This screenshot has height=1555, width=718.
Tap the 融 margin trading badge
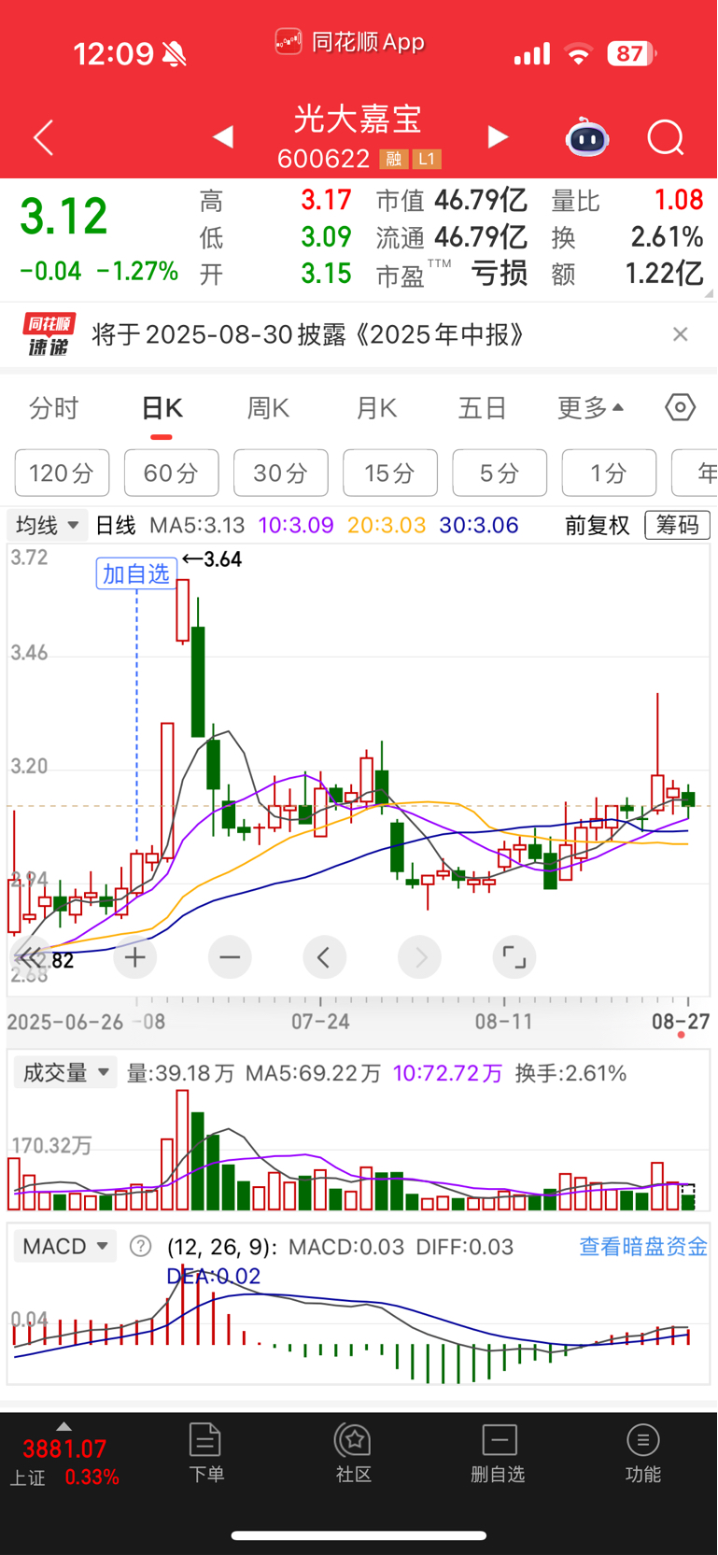(393, 159)
